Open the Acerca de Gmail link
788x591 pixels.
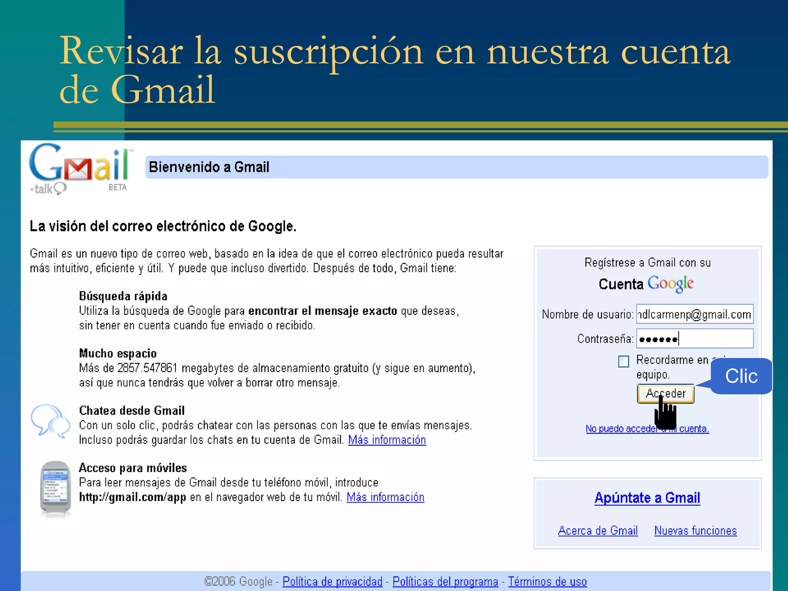(x=598, y=531)
